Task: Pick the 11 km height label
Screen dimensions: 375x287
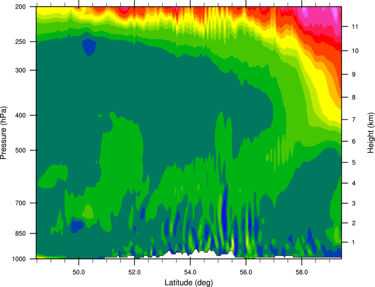Action: point(355,26)
